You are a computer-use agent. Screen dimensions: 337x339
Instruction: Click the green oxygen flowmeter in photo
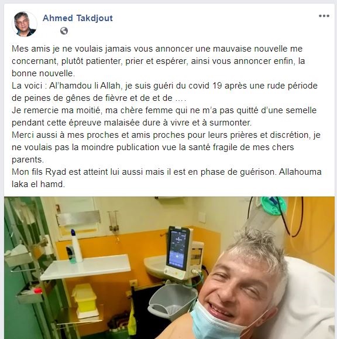coord(273,205)
